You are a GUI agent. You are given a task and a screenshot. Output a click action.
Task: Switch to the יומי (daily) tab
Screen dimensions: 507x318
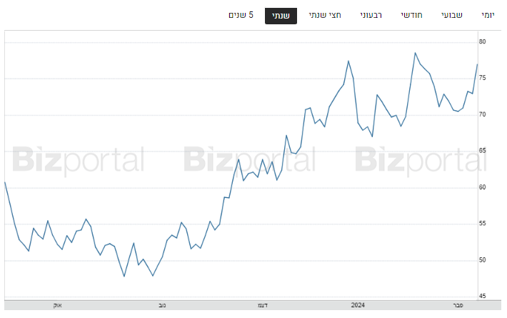click(x=488, y=16)
